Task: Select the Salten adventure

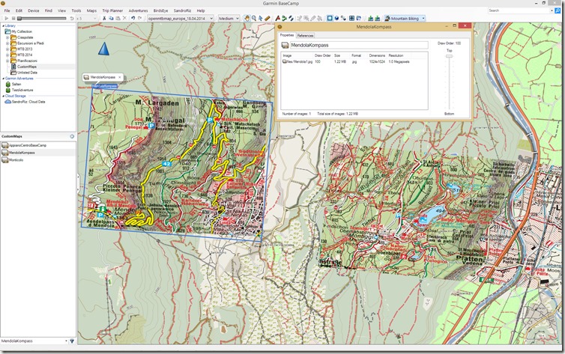Action: pos(16,84)
